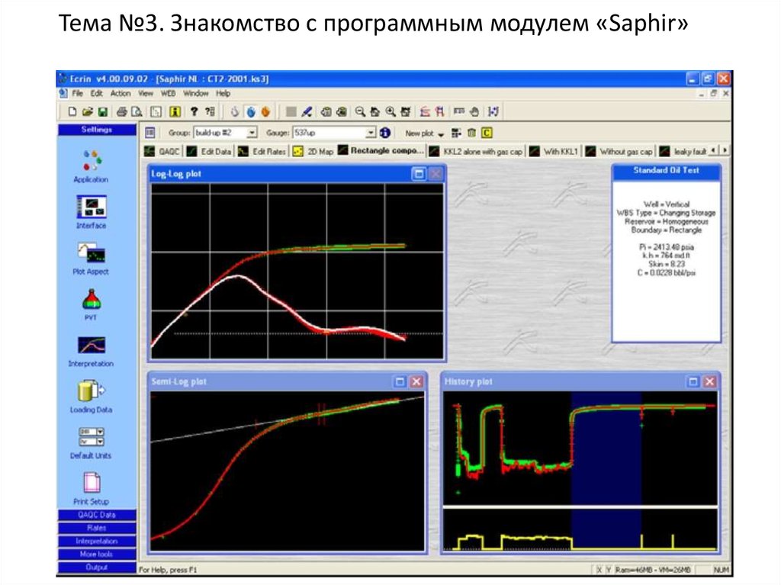Image resolution: width=781 pixels, height=585 pixels.
Task: Select the KKL2 alone with gas cap tab
Action: 476,152
